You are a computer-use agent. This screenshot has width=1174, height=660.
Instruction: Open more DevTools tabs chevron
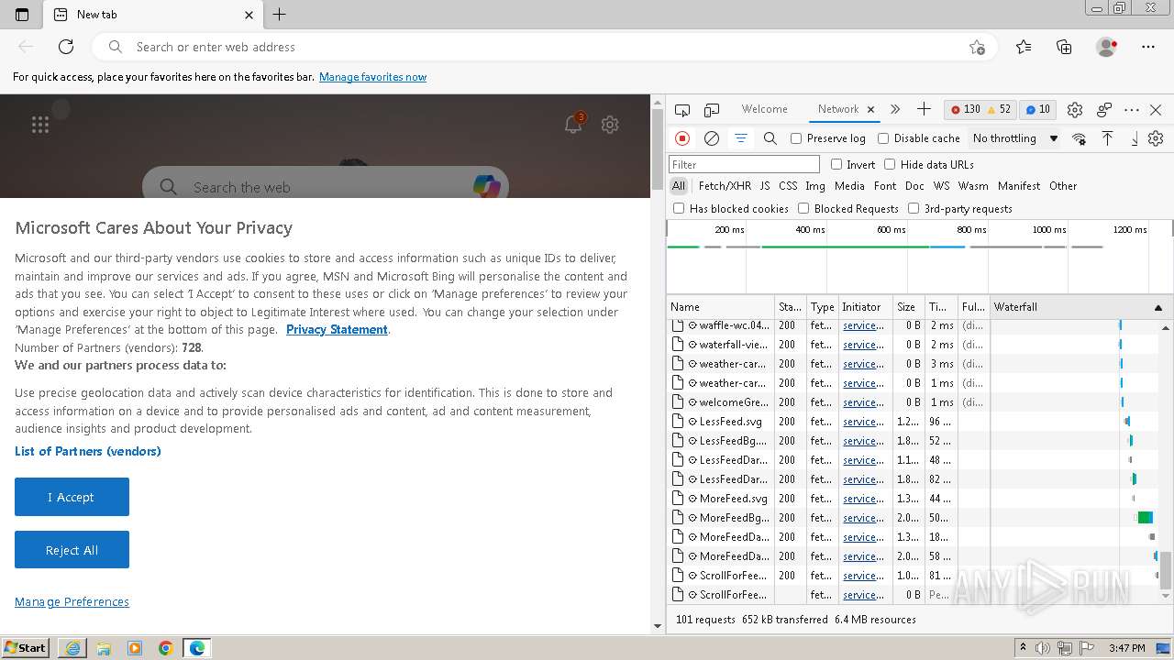(895, 109)
